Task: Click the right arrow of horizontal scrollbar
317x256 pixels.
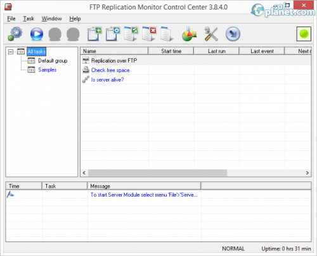Action: coord(307,173)
